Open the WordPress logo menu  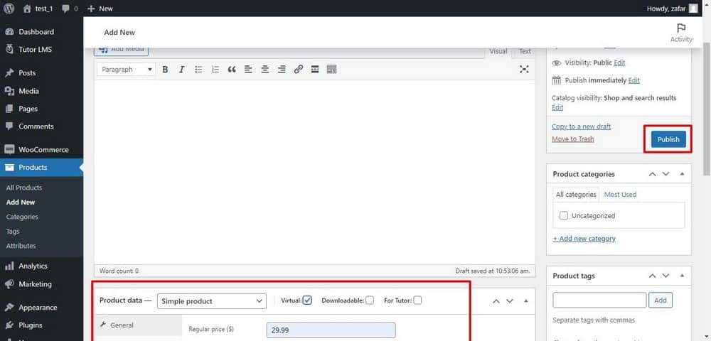point(9,8)
